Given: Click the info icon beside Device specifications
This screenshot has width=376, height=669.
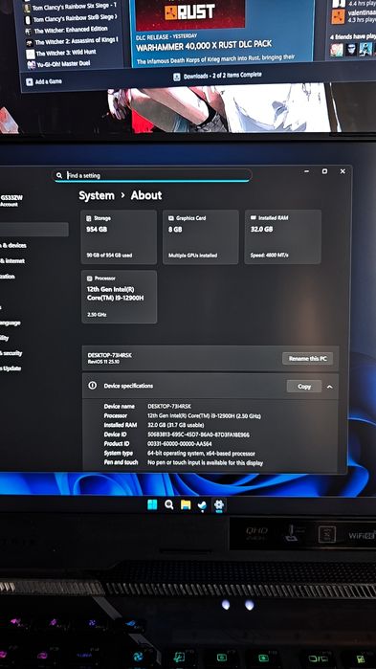Looking at the screenshot, I should point(92,386).
